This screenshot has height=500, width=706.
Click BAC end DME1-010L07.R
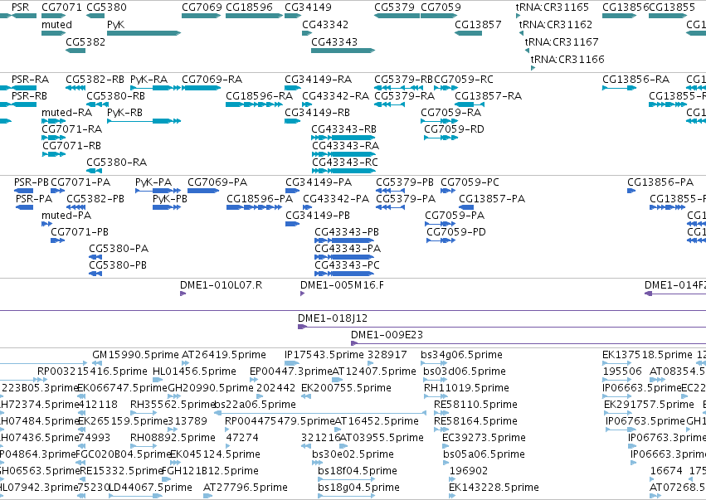point(183,294)
